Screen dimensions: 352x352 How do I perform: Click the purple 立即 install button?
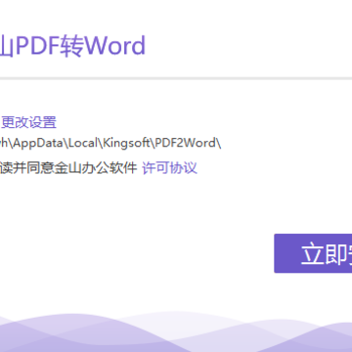click(313, 253)
